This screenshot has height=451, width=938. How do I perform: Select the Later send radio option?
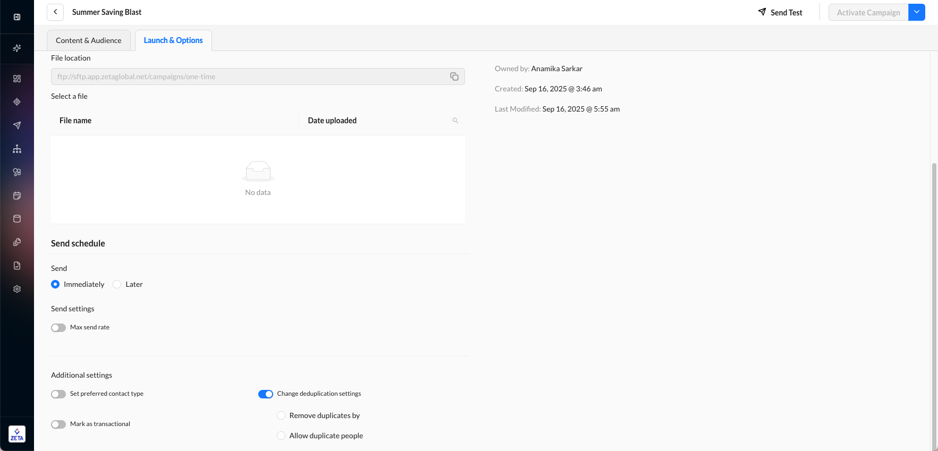click(117, 285)
